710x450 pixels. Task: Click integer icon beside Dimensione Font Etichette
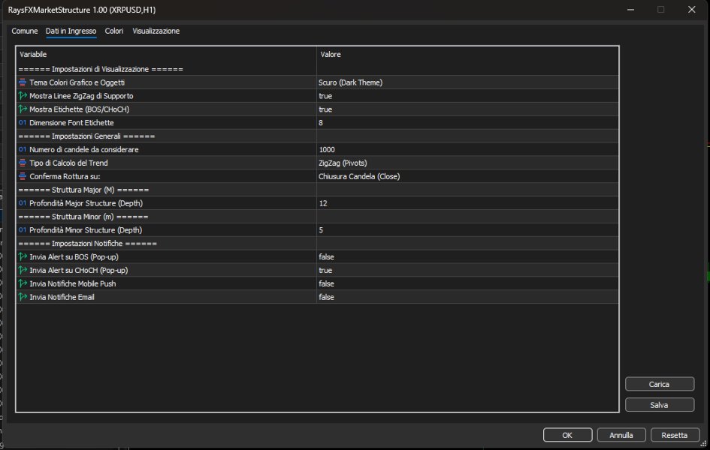coord(23,122)
